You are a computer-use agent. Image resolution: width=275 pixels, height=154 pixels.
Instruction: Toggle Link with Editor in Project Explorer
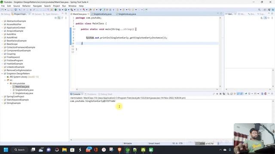pyautogui.click(x=59, y=18)
